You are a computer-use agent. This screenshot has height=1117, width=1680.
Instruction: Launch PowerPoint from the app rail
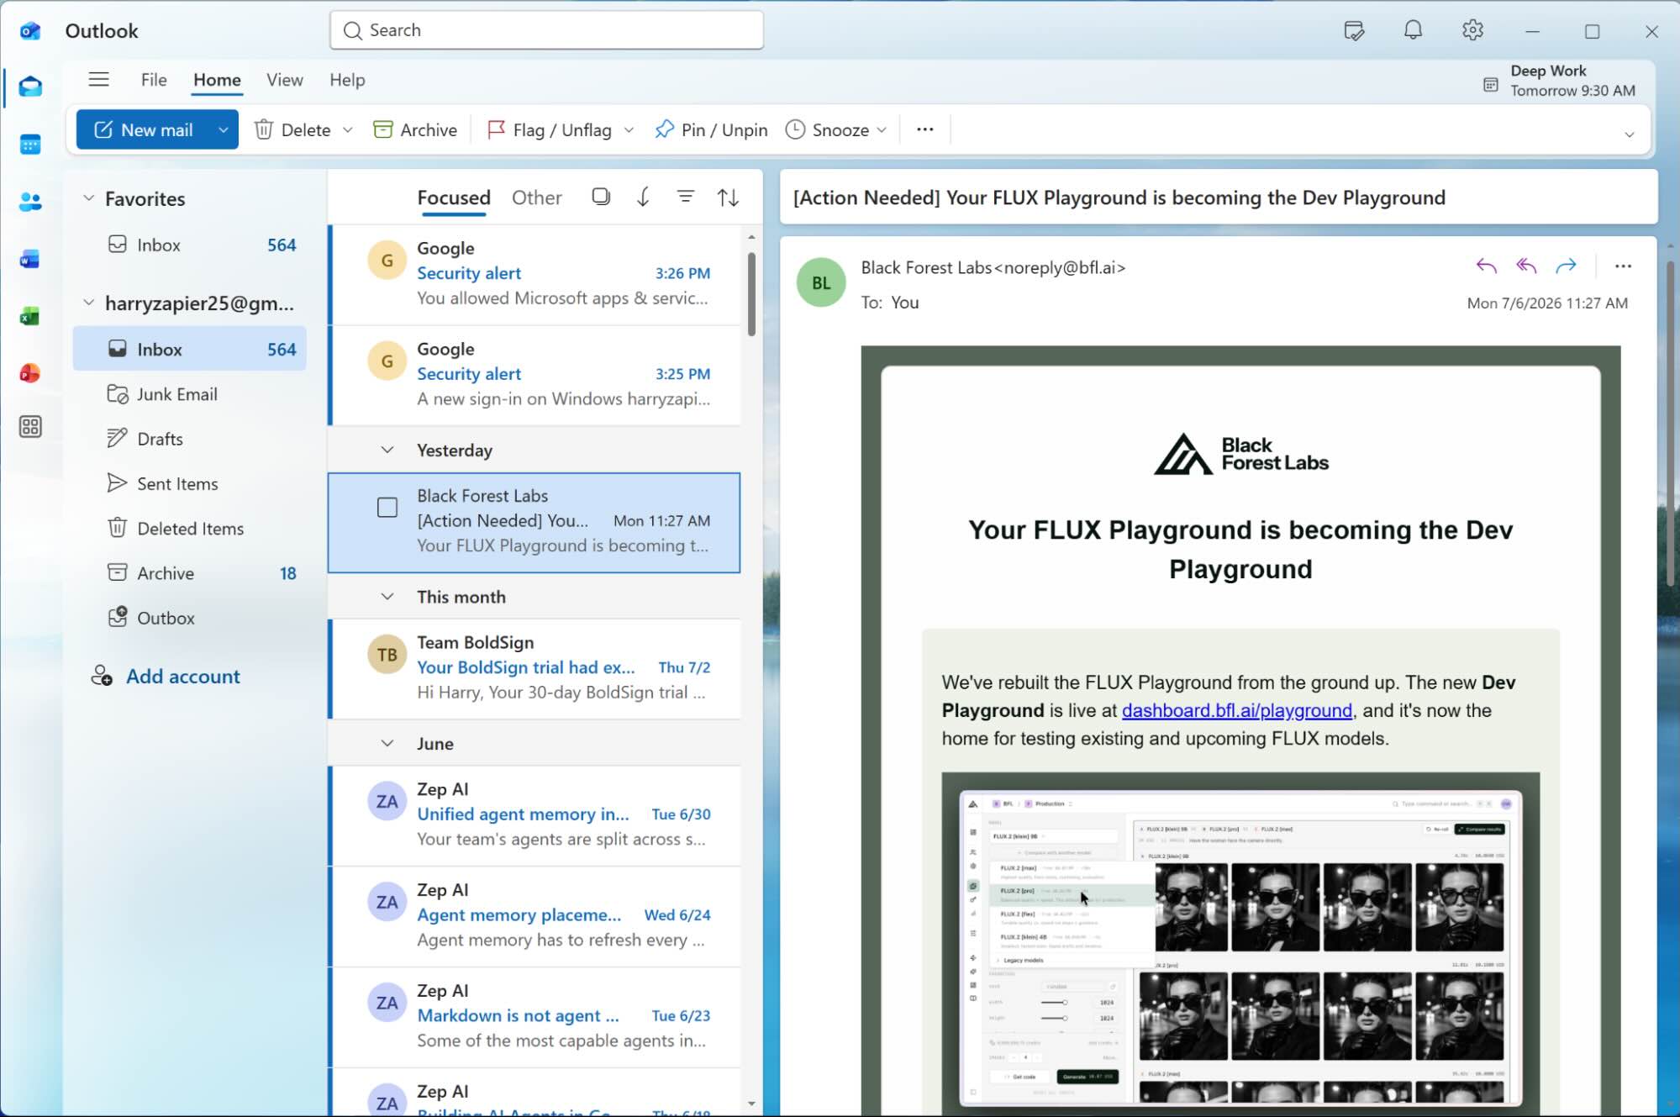[x=30, y=372]
